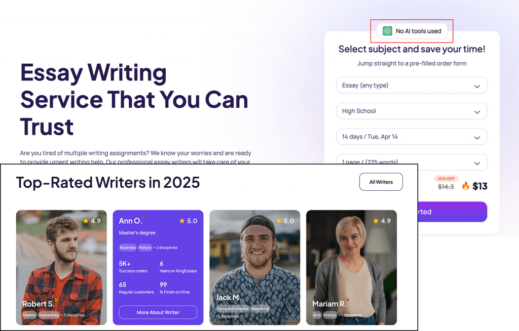Select the Business tag on Ann O. card
Image resolution: width=519 pixels, height=331 pixels.
tap(128, 247)
